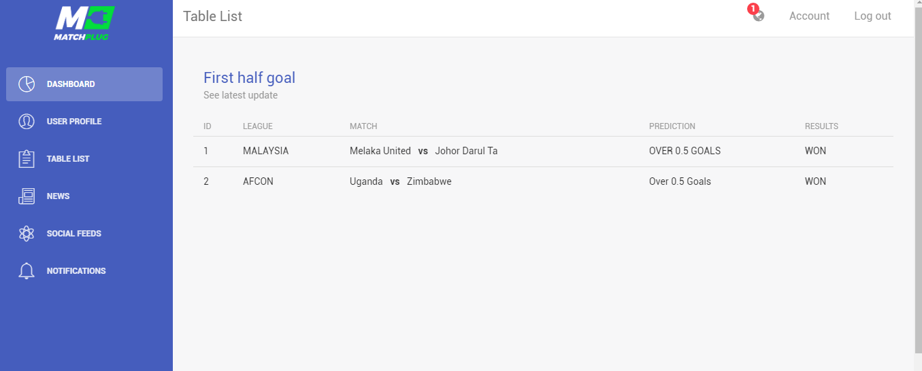
Task: Click the RESULTS column header
Action: click(821, 126)
